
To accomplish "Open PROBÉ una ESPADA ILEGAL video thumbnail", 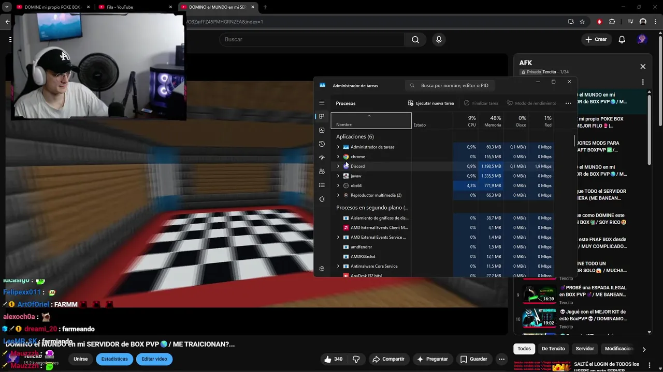I will point(539,295).
